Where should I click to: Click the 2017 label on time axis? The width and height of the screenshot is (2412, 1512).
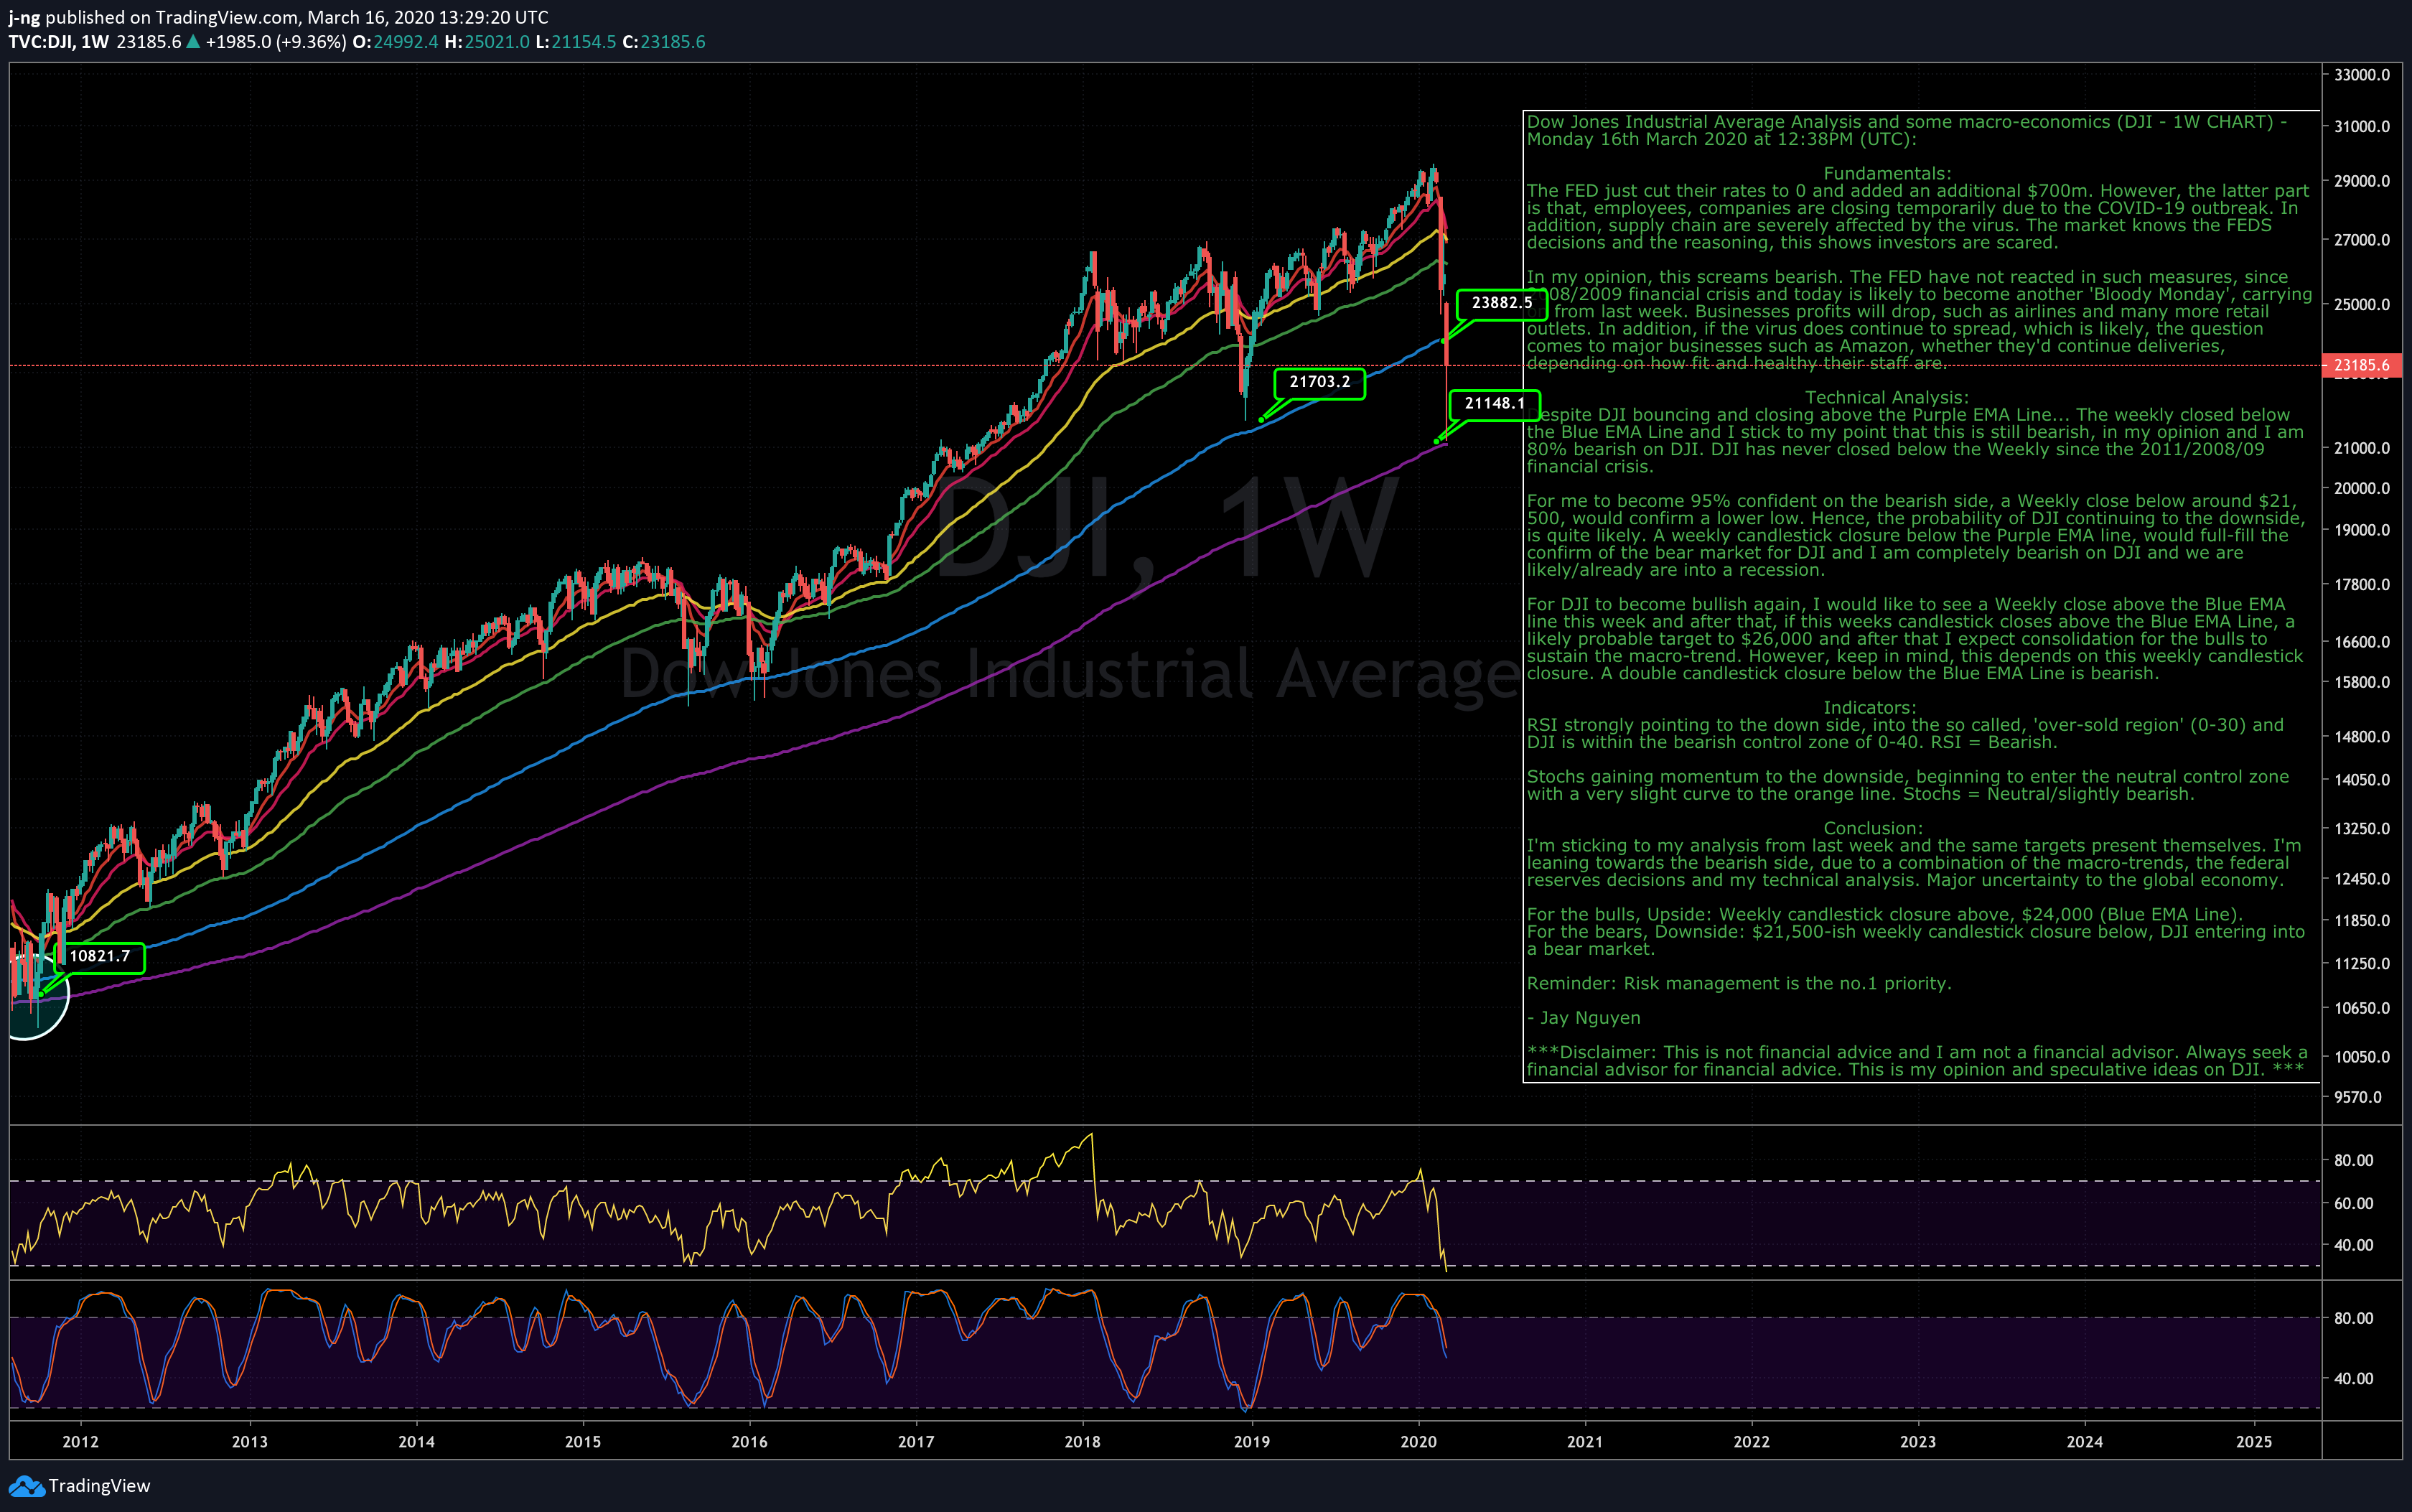[917, 1442]
